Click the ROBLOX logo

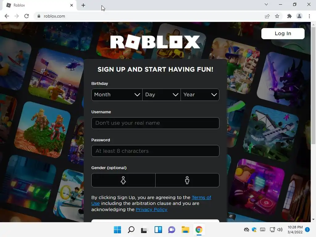(x=155, y=42)
